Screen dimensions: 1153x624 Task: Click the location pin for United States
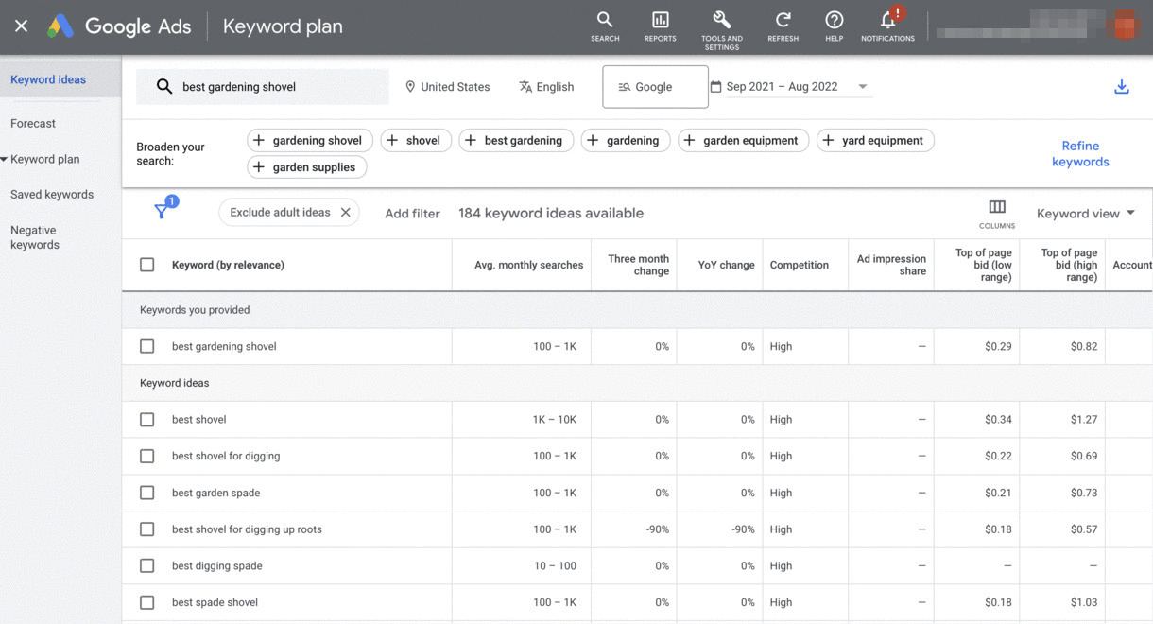coord(410,87)
